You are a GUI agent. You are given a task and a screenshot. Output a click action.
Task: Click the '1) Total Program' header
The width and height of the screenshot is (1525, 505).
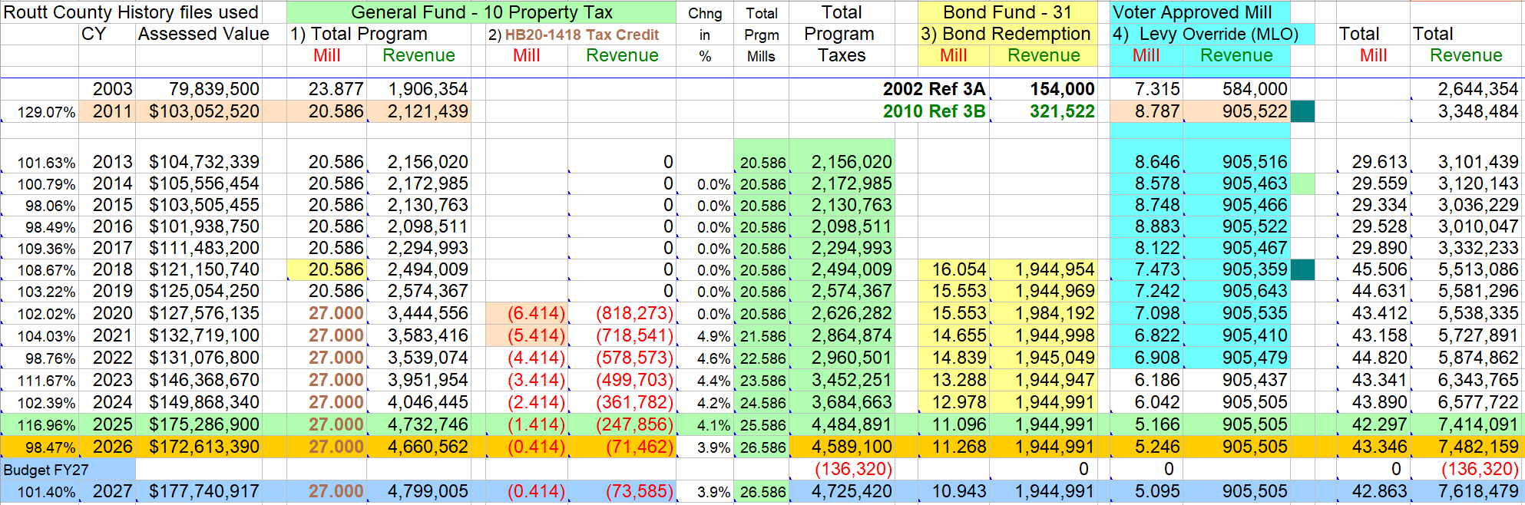359,34
